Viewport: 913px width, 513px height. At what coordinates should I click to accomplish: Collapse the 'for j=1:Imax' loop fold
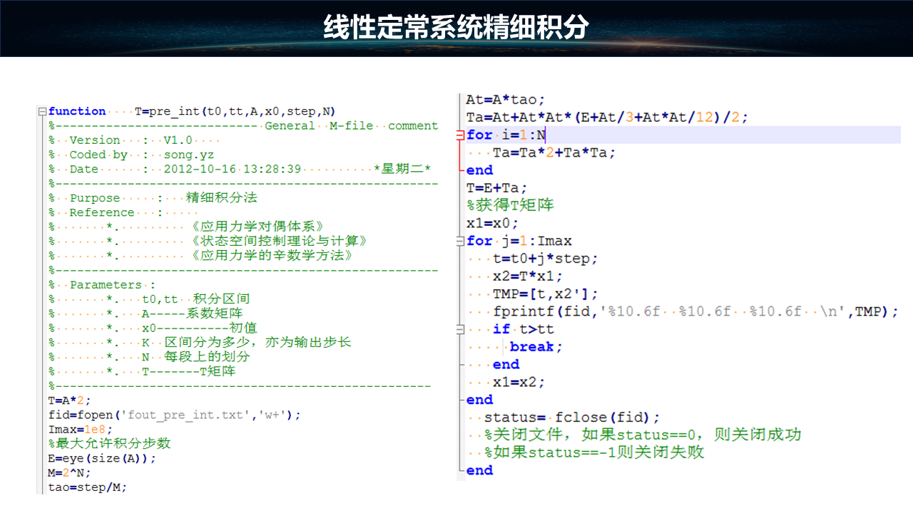pos(461,242)
